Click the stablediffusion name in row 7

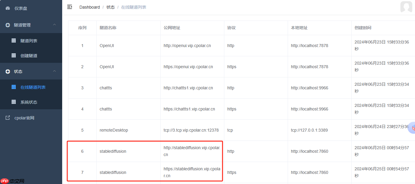(x=113, y=172)
